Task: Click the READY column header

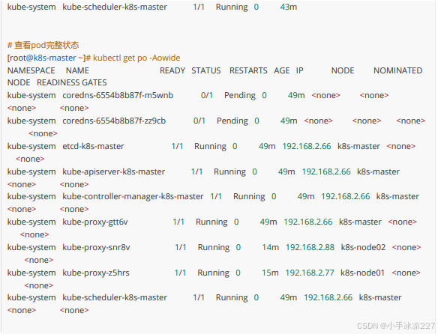Action: point(172,70)
